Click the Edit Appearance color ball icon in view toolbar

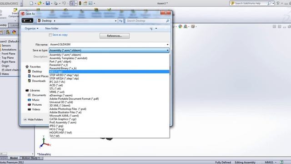(180, 26)
